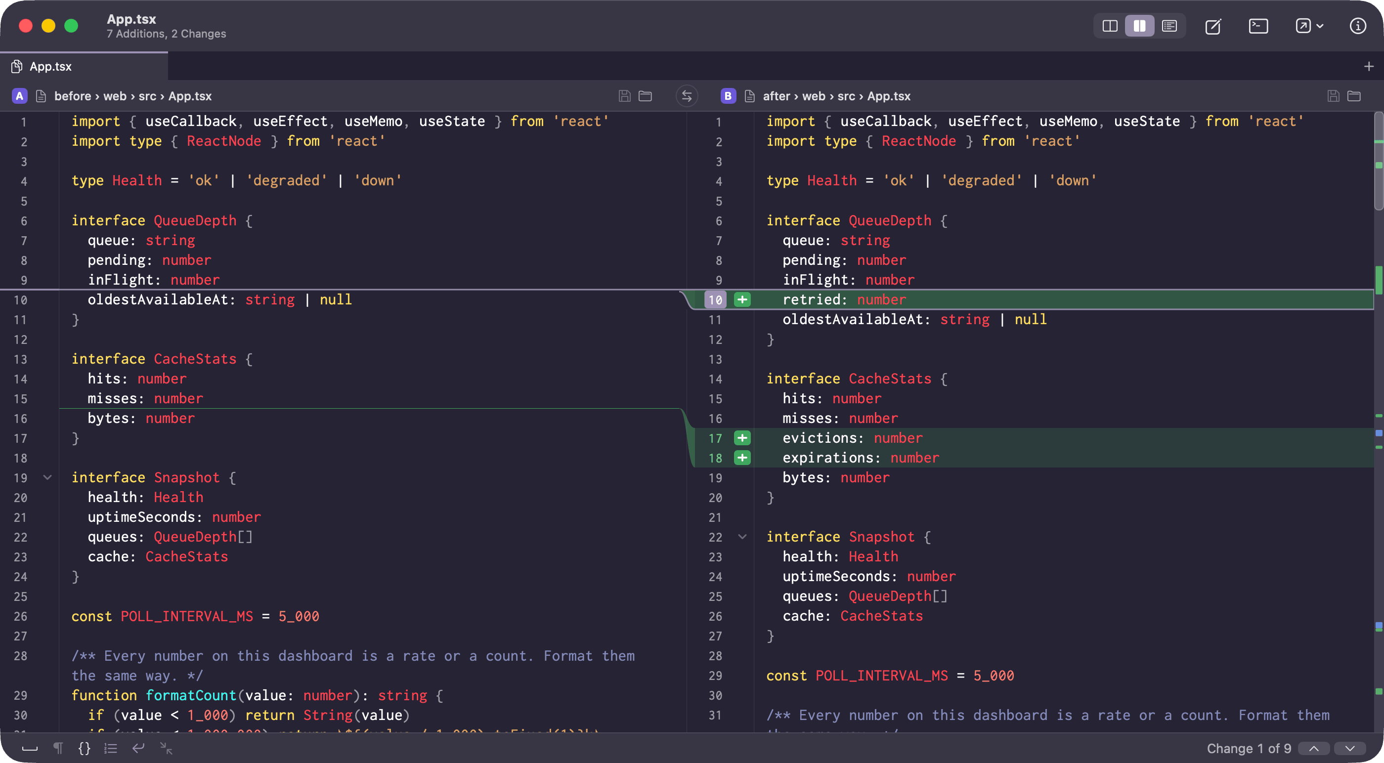Toggle line wrap arrow in status bar
1384x763 pixels.
[x=138, y=748]
